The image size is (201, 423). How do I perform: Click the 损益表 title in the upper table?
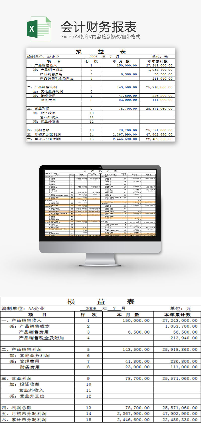100,52
